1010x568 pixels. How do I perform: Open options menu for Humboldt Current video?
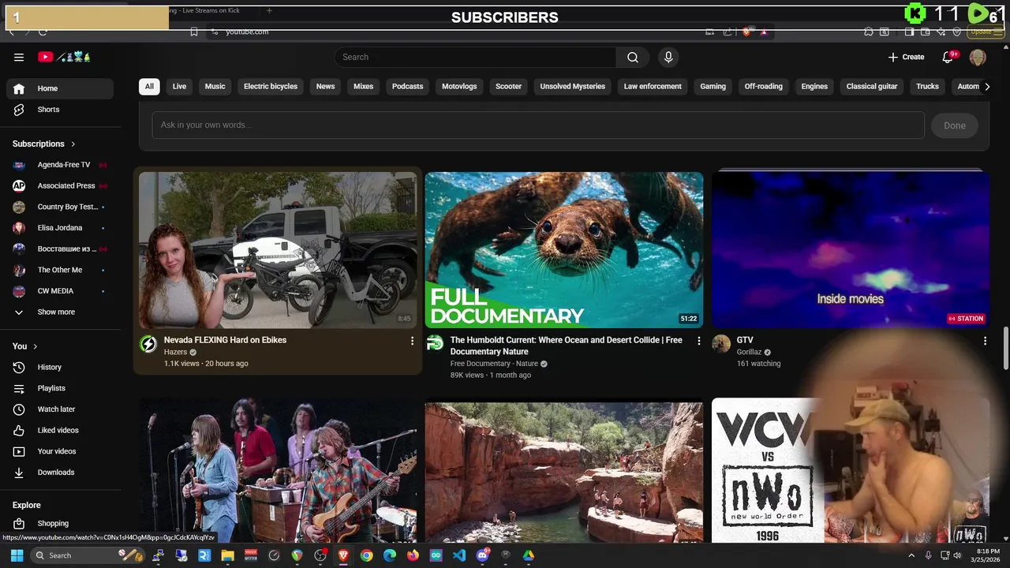[698, 341]
